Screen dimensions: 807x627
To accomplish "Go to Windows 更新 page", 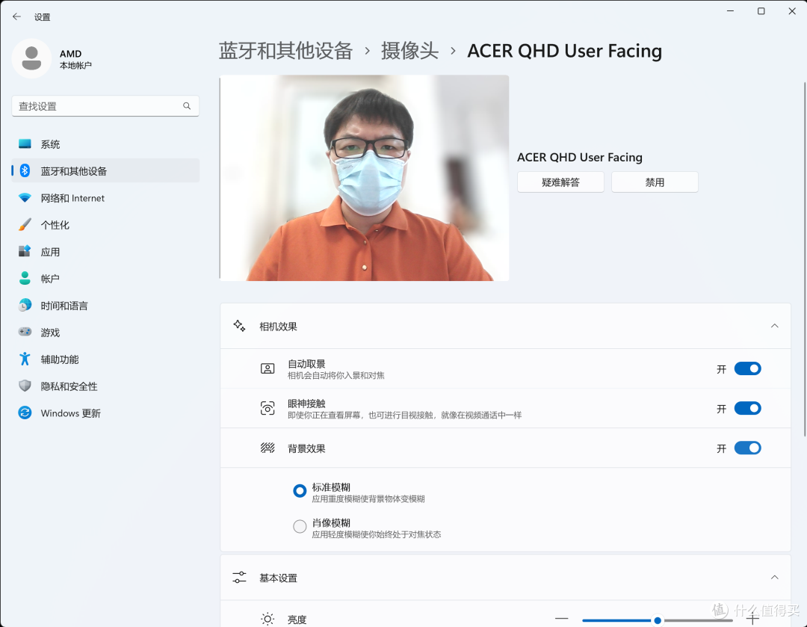I will pos(105,413).
